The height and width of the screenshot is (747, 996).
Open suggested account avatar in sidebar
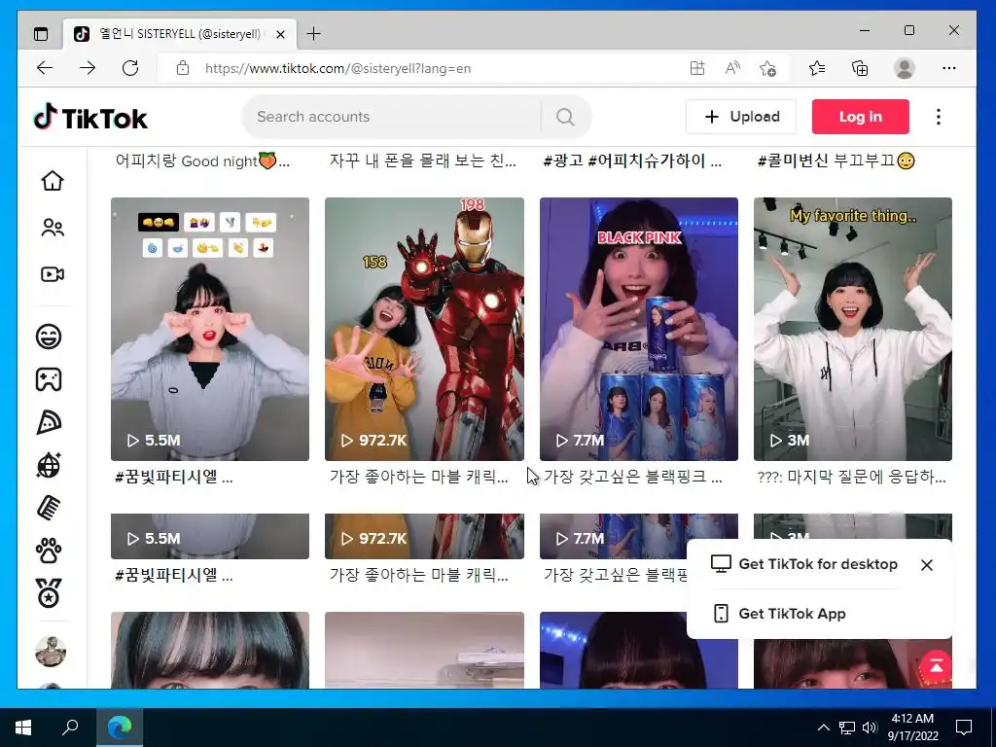click(51, 651)
